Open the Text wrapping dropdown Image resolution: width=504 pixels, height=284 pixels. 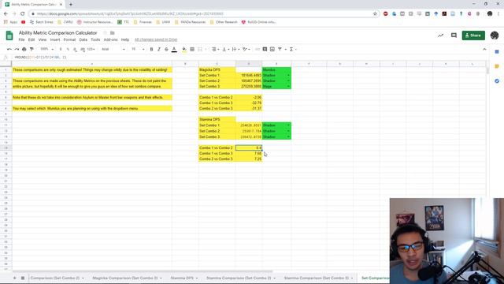point(235,49)
